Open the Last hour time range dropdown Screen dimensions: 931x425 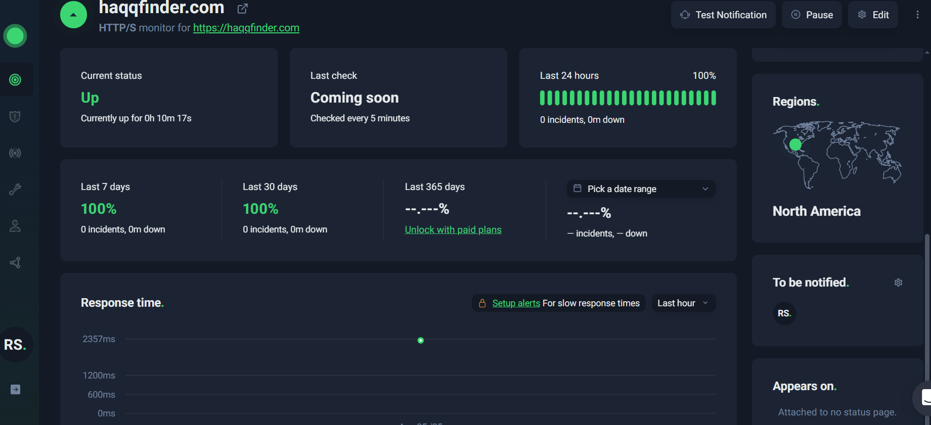683,303
